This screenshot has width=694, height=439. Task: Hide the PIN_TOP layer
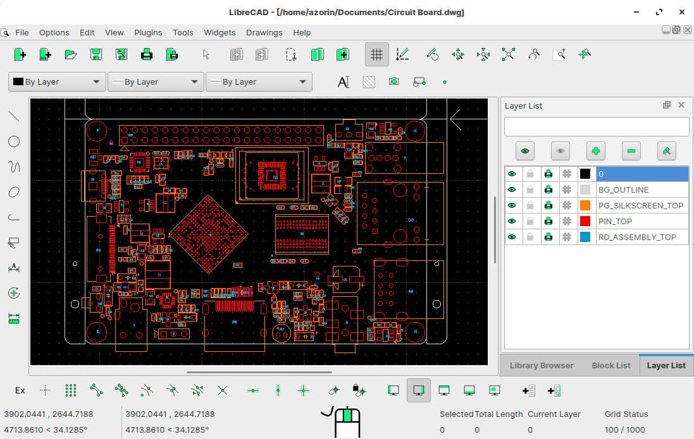pos(512,221)
